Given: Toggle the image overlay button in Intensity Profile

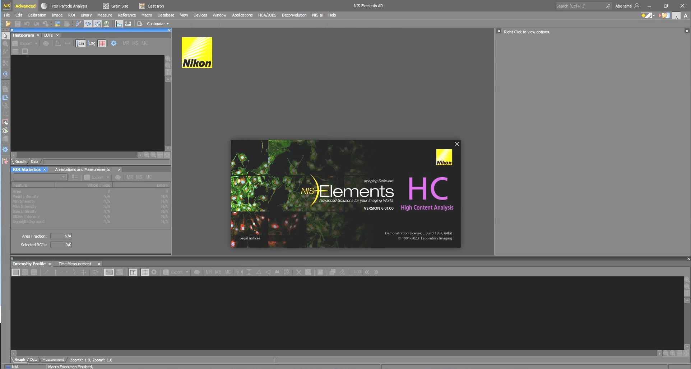Looking at the screenshot, I should [109, 272].
